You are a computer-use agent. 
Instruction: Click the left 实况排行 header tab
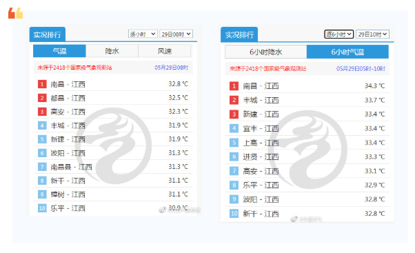point(48,34)
